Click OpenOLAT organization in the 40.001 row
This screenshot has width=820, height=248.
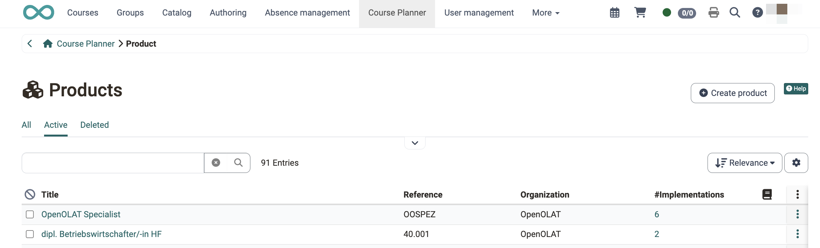pyautogui.click(x=540, y=234)
